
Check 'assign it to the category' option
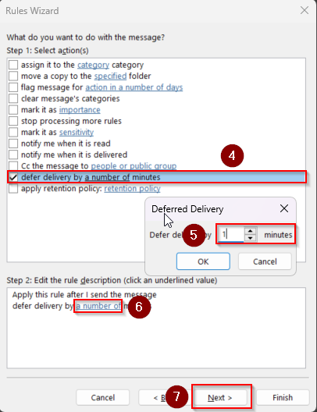(x=13, y=65)
